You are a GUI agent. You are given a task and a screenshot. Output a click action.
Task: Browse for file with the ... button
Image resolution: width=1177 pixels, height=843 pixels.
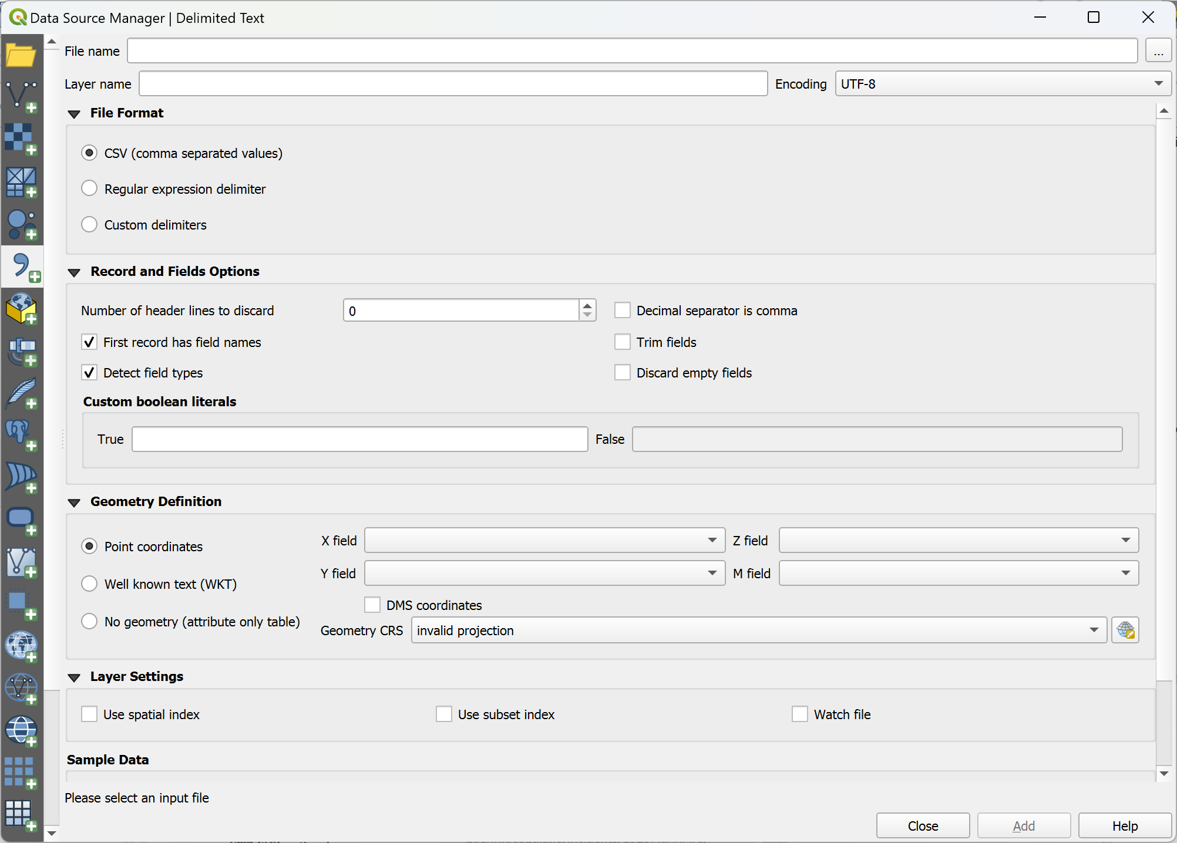pyautogui.click(x=1158, y=50)
